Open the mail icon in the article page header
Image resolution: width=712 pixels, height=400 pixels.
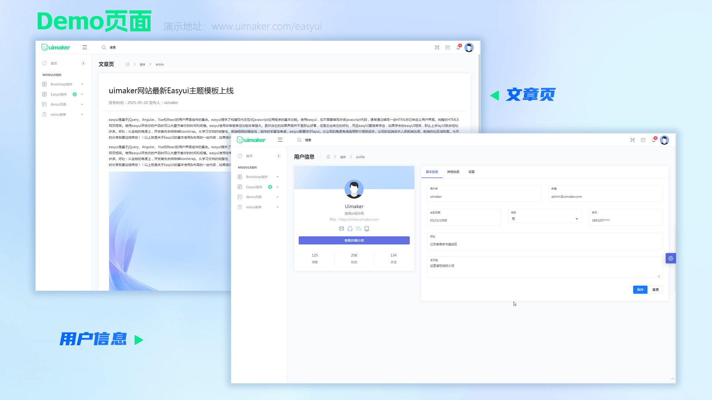click(x=448, y=47)
